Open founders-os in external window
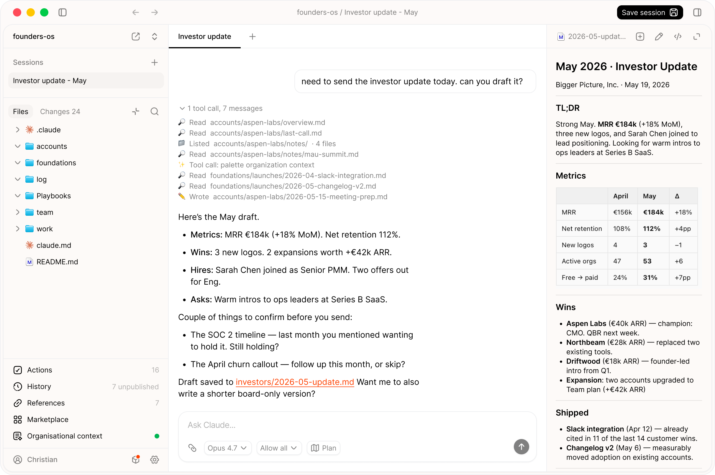 (x=136, y=36)
